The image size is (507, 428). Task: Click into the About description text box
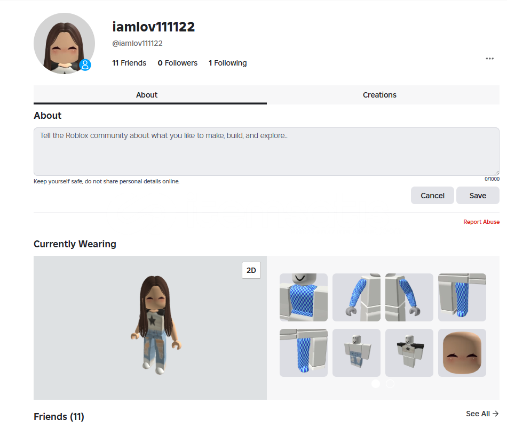click(x=266, y=151)
